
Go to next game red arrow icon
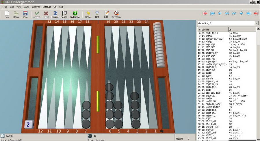click(x=256, y=13)
